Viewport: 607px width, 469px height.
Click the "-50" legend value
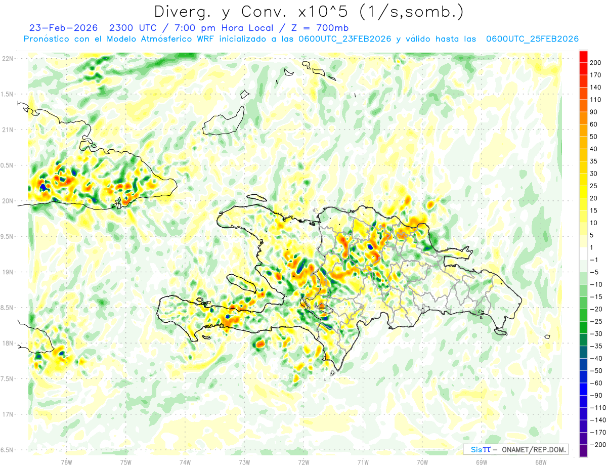click(597, 370)
